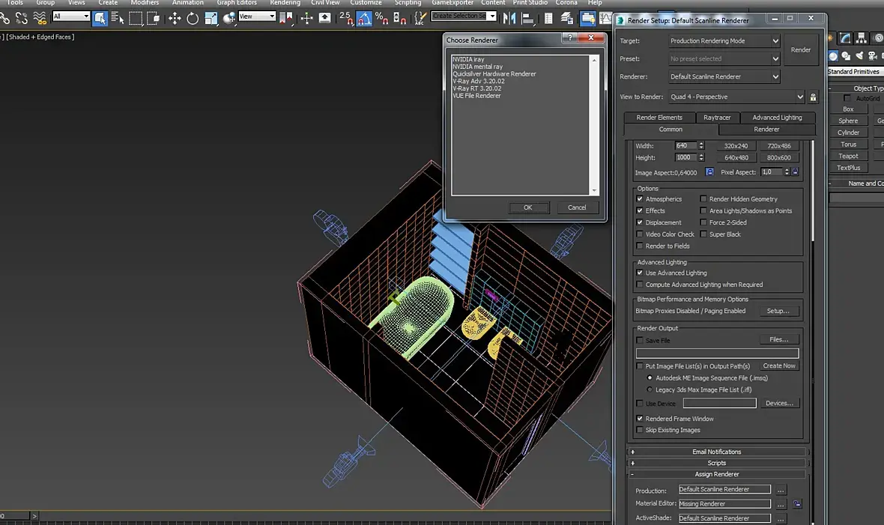
Task: Switch to the Raytracer tab
Action: 717,118
